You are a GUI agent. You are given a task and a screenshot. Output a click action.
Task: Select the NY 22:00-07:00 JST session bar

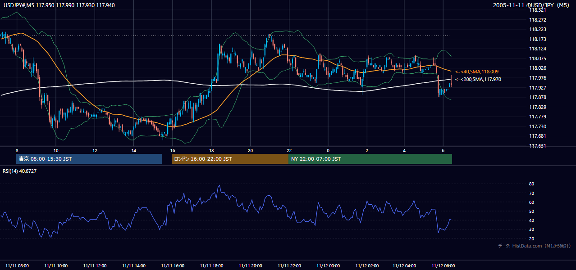coord(370,159)
